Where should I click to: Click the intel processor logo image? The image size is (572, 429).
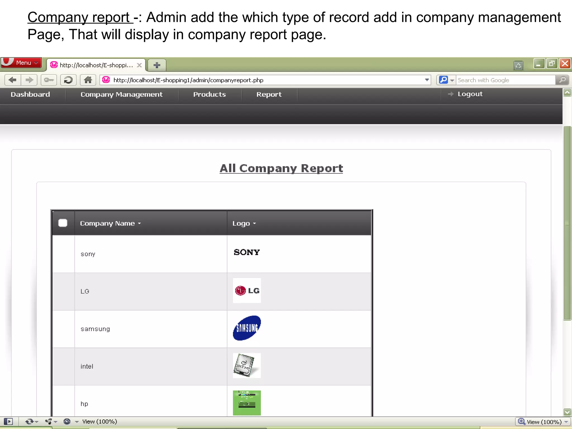click(247, 366)
